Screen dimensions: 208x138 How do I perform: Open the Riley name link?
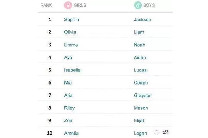(x=70, y=108)
